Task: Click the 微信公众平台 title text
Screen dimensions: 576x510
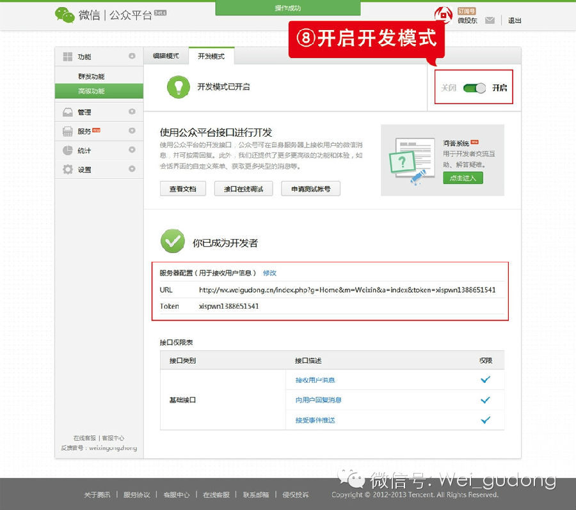Action: [115, 15]
